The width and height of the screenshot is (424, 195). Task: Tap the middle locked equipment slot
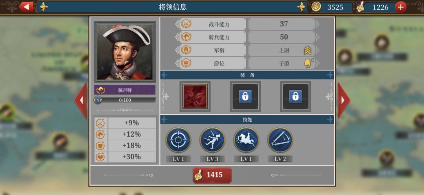245,97
